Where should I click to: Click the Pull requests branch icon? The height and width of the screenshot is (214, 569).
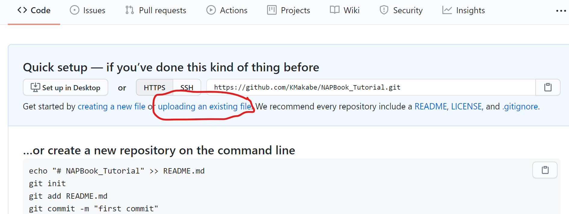click(x=129, y=10)
